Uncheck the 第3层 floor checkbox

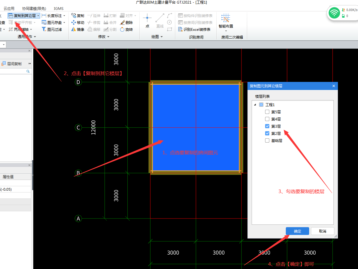(267, 126)
